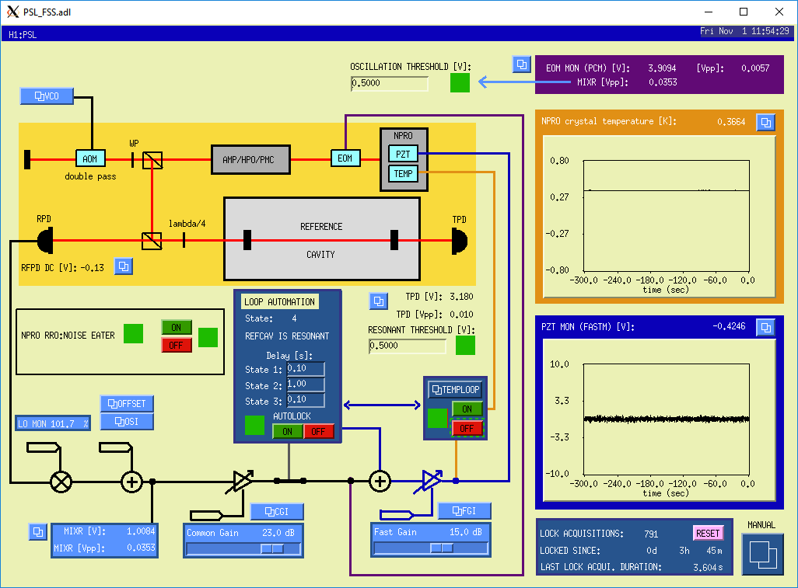Open PZT MON related display icon

[766, 327]
